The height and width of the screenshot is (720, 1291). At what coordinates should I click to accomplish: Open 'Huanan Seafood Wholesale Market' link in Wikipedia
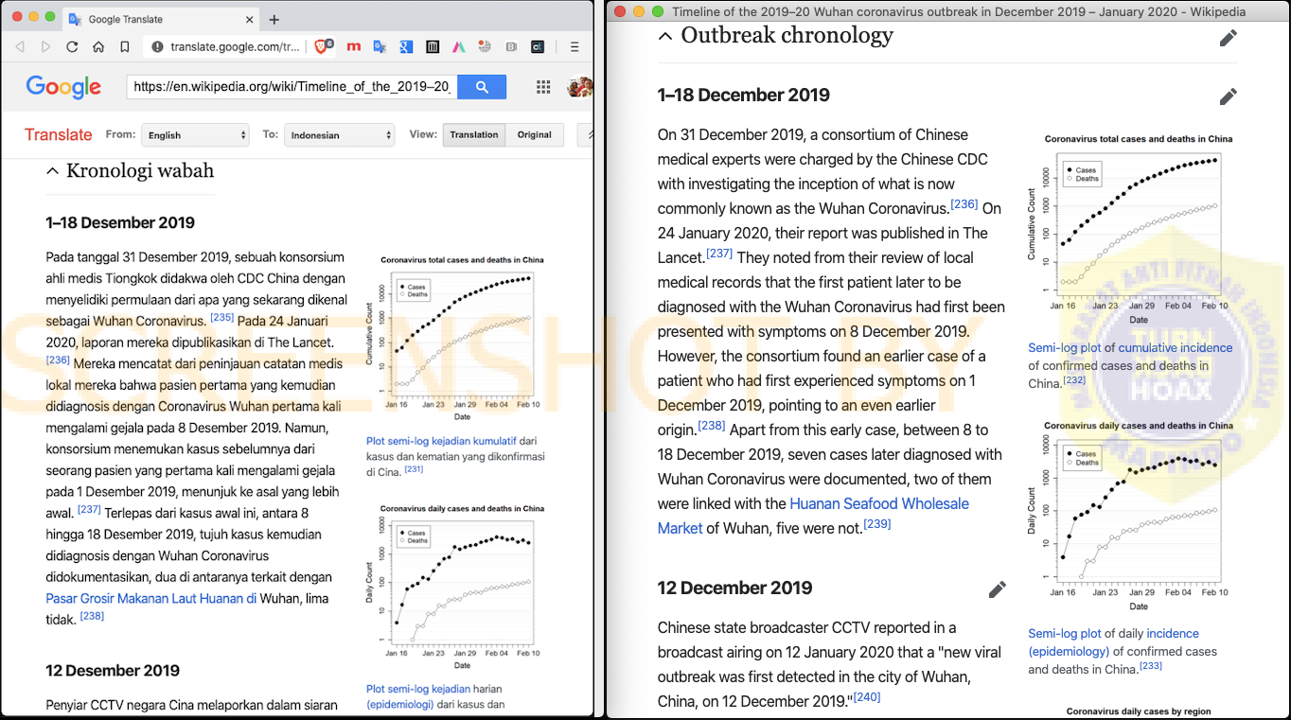[813, 516]
